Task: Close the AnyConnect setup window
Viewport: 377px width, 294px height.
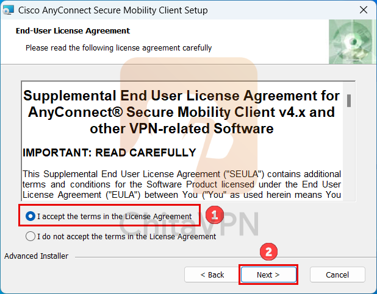Action: pyautogui.click(x=362, y=10)
